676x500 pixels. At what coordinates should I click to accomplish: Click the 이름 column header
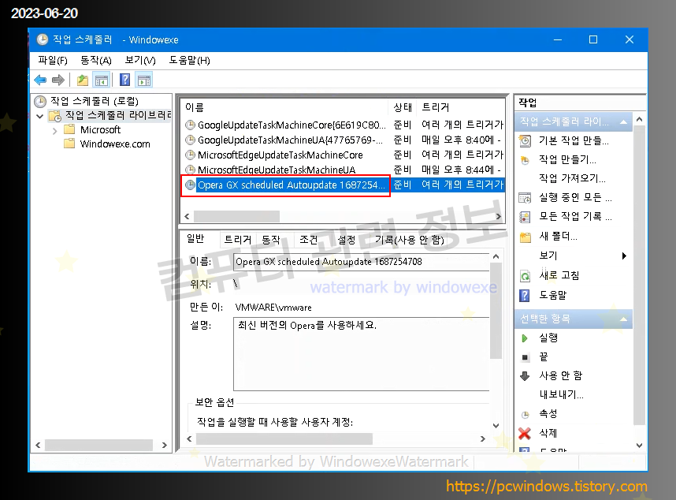click(285, 107)
